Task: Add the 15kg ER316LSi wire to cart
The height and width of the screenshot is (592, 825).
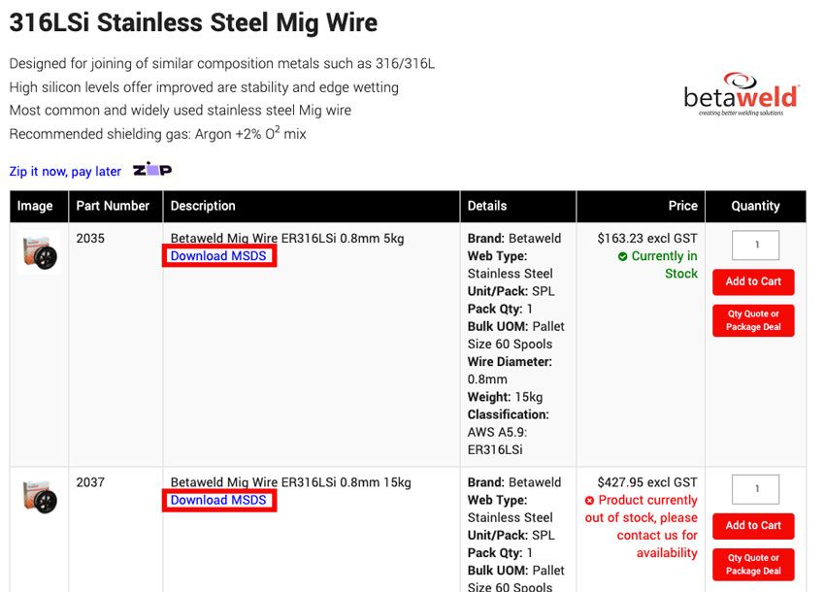Action: (753, 526)
